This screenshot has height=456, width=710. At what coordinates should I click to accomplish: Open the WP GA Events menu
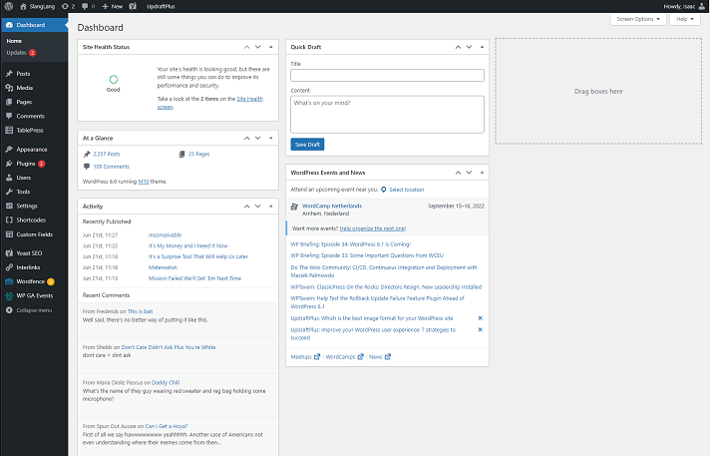click(x=35, y=295)
